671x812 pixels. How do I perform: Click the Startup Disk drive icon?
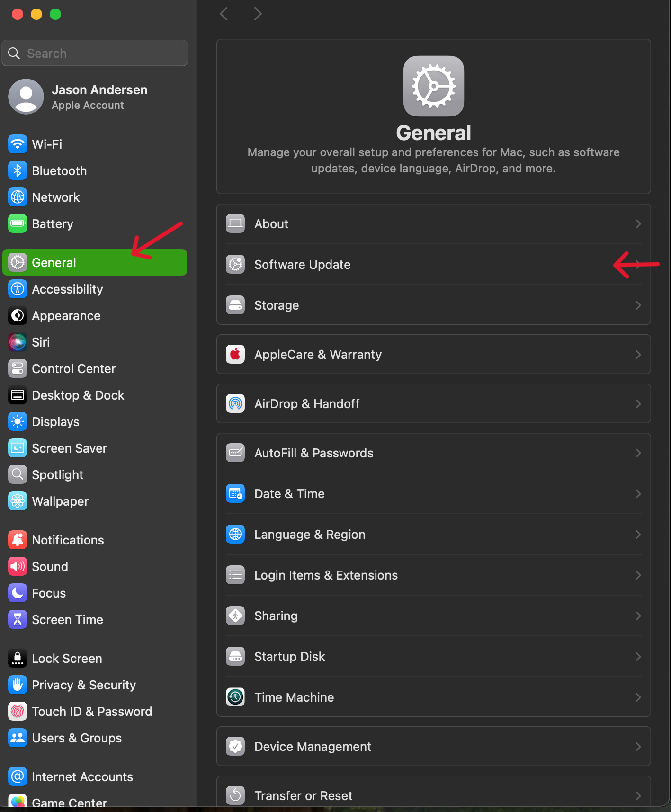tap(235, 656)
